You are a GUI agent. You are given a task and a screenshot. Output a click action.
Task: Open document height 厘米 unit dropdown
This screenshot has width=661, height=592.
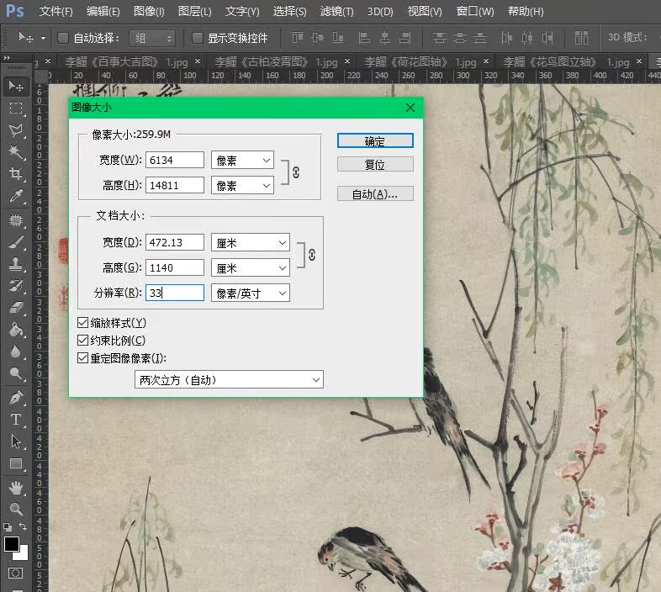251,268
